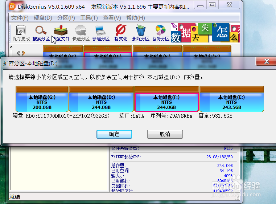276x204 pixels.
Task: Click Delete Partition (删除分区) icon
Action: (141, 33)
